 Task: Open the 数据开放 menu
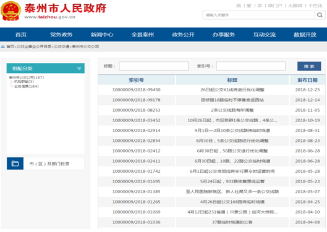click(305, 35)
